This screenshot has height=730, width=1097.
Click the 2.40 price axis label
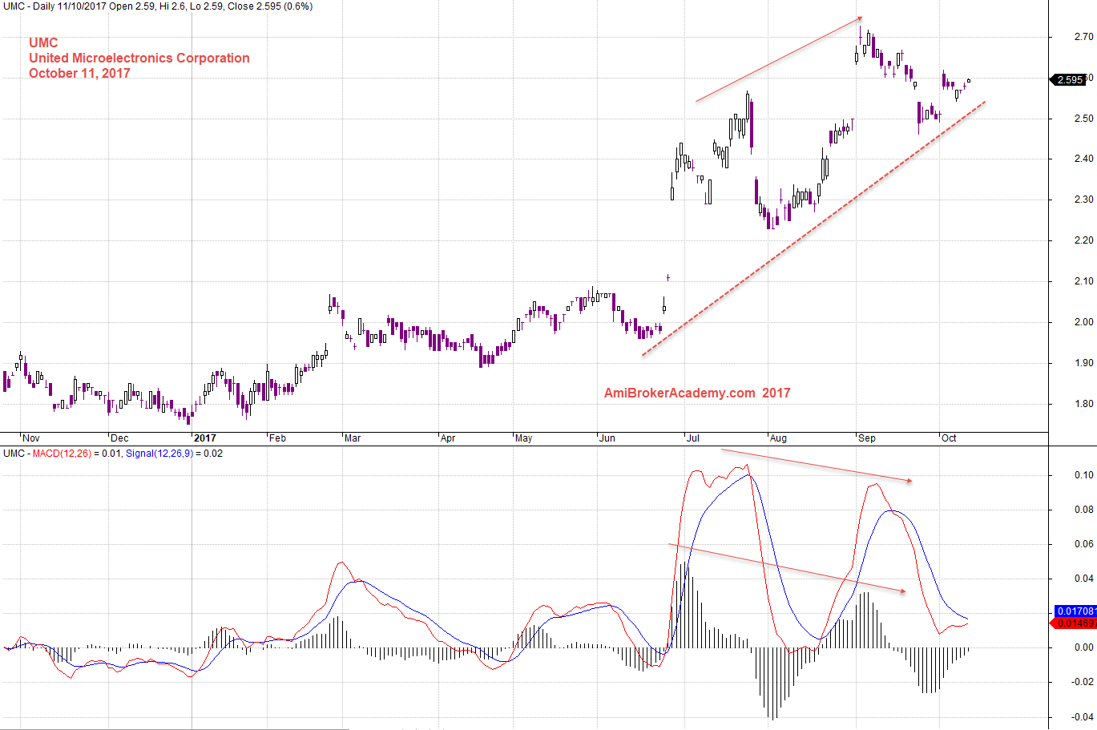click(x=1083, y=159)
